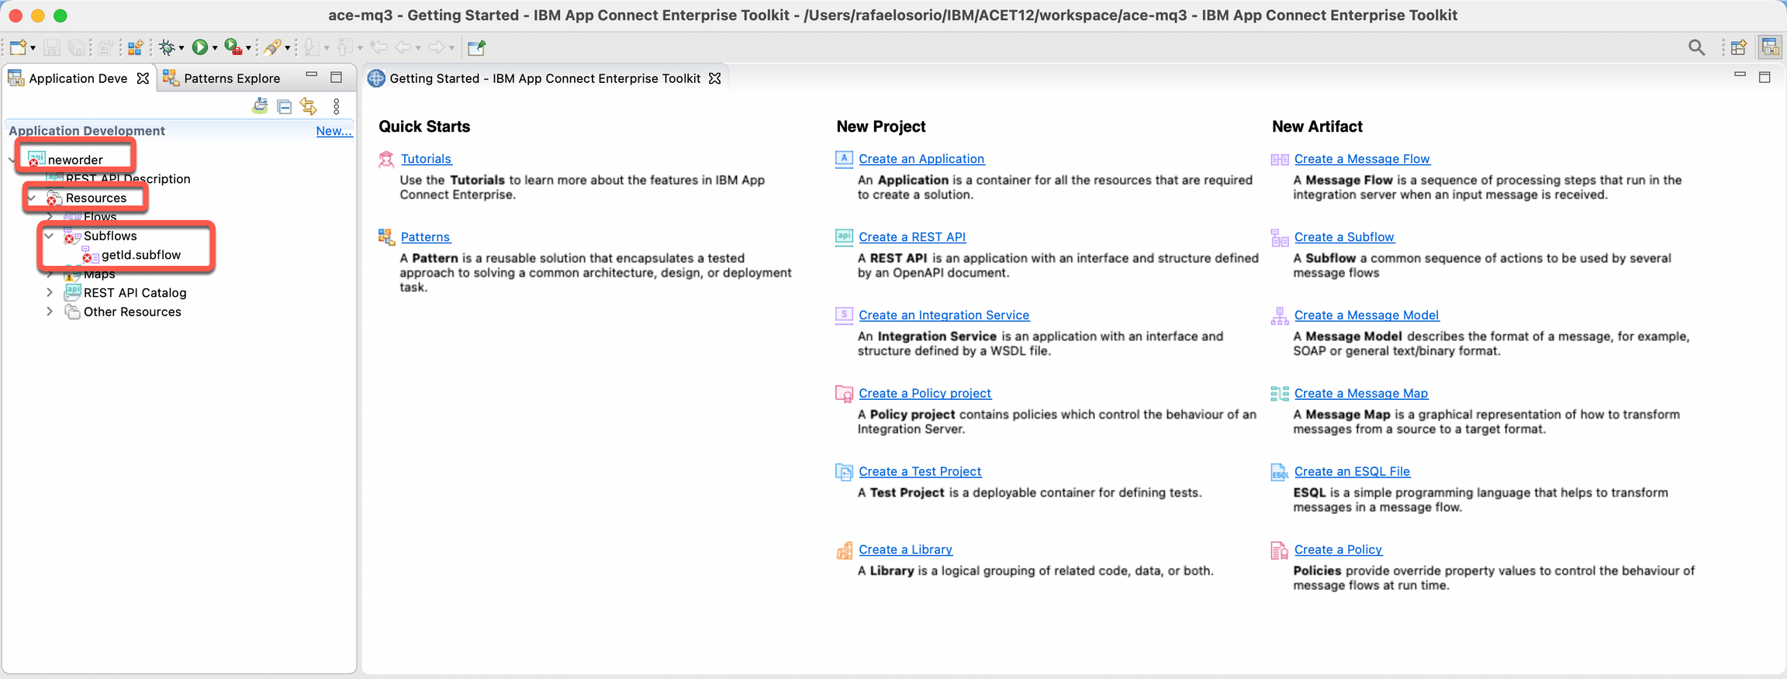The width and height of the screenshot is (1787, 679).
Task: Click the Run External Tools toolbox icon
Action: [x=233, y=48]
